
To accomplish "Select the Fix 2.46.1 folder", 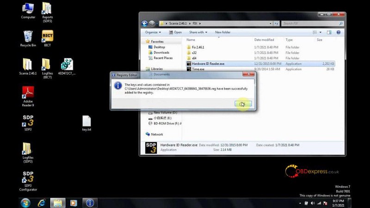I will click(260, 47).
